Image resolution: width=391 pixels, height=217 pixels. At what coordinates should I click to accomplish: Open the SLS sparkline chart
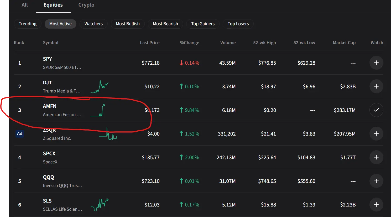pyautogui.click(x=100, y=205)
